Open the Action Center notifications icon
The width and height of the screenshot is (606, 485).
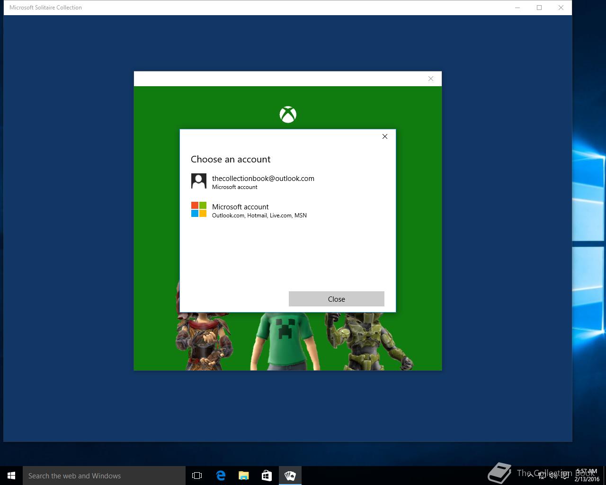565,476
